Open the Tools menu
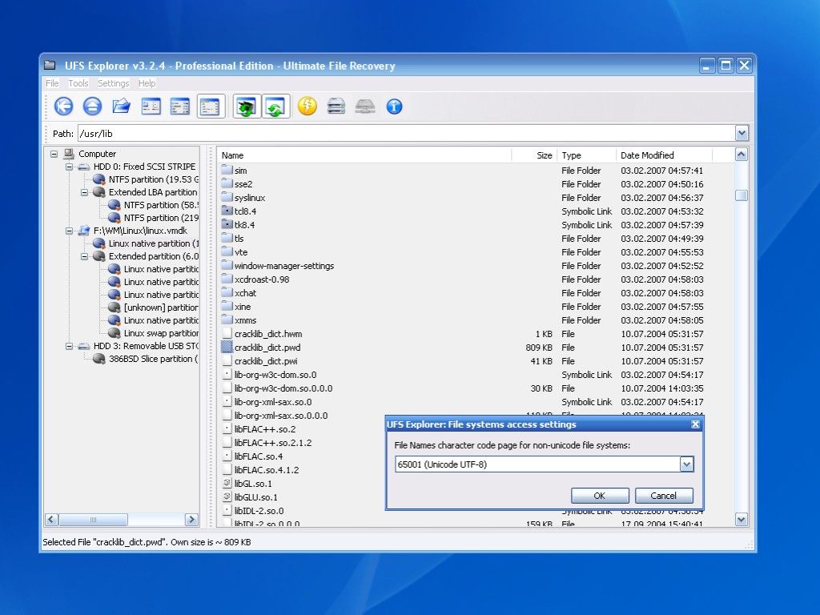This screenshot has height=615, width=820. click(78, 83)
